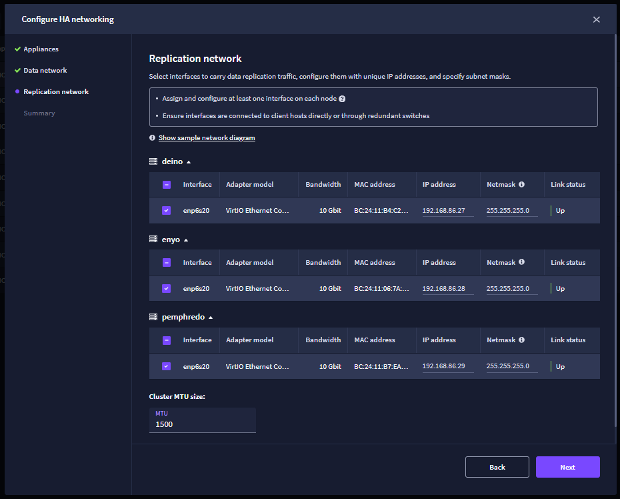Click the help icon next to 'each node'
The height and width of the screenshot is (499, 620).
click(x=342, y=99)
